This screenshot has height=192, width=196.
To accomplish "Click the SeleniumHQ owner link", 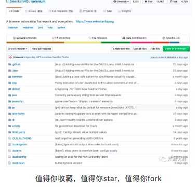I will pos(19,2).
